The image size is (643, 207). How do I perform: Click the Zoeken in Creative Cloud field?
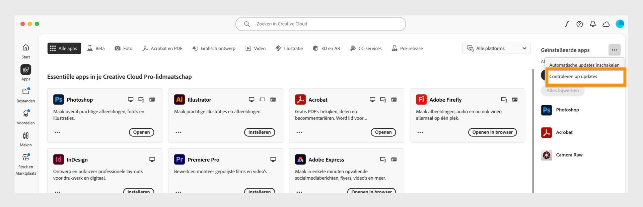(321, 24)
